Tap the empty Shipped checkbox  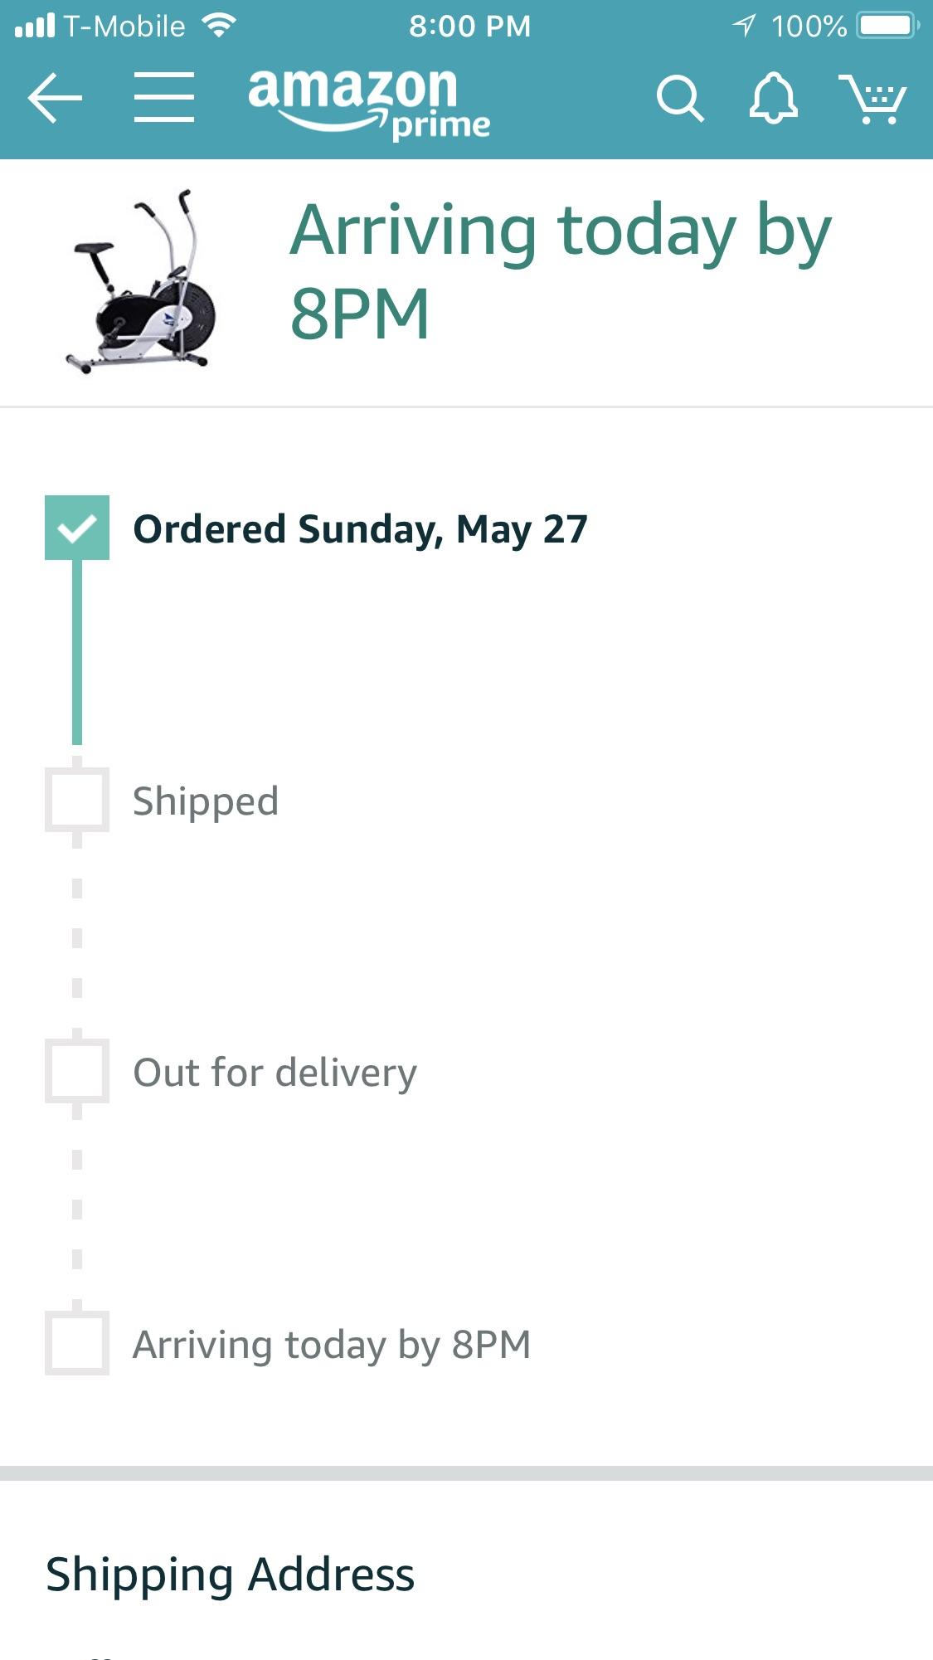(x=77, y=800)
